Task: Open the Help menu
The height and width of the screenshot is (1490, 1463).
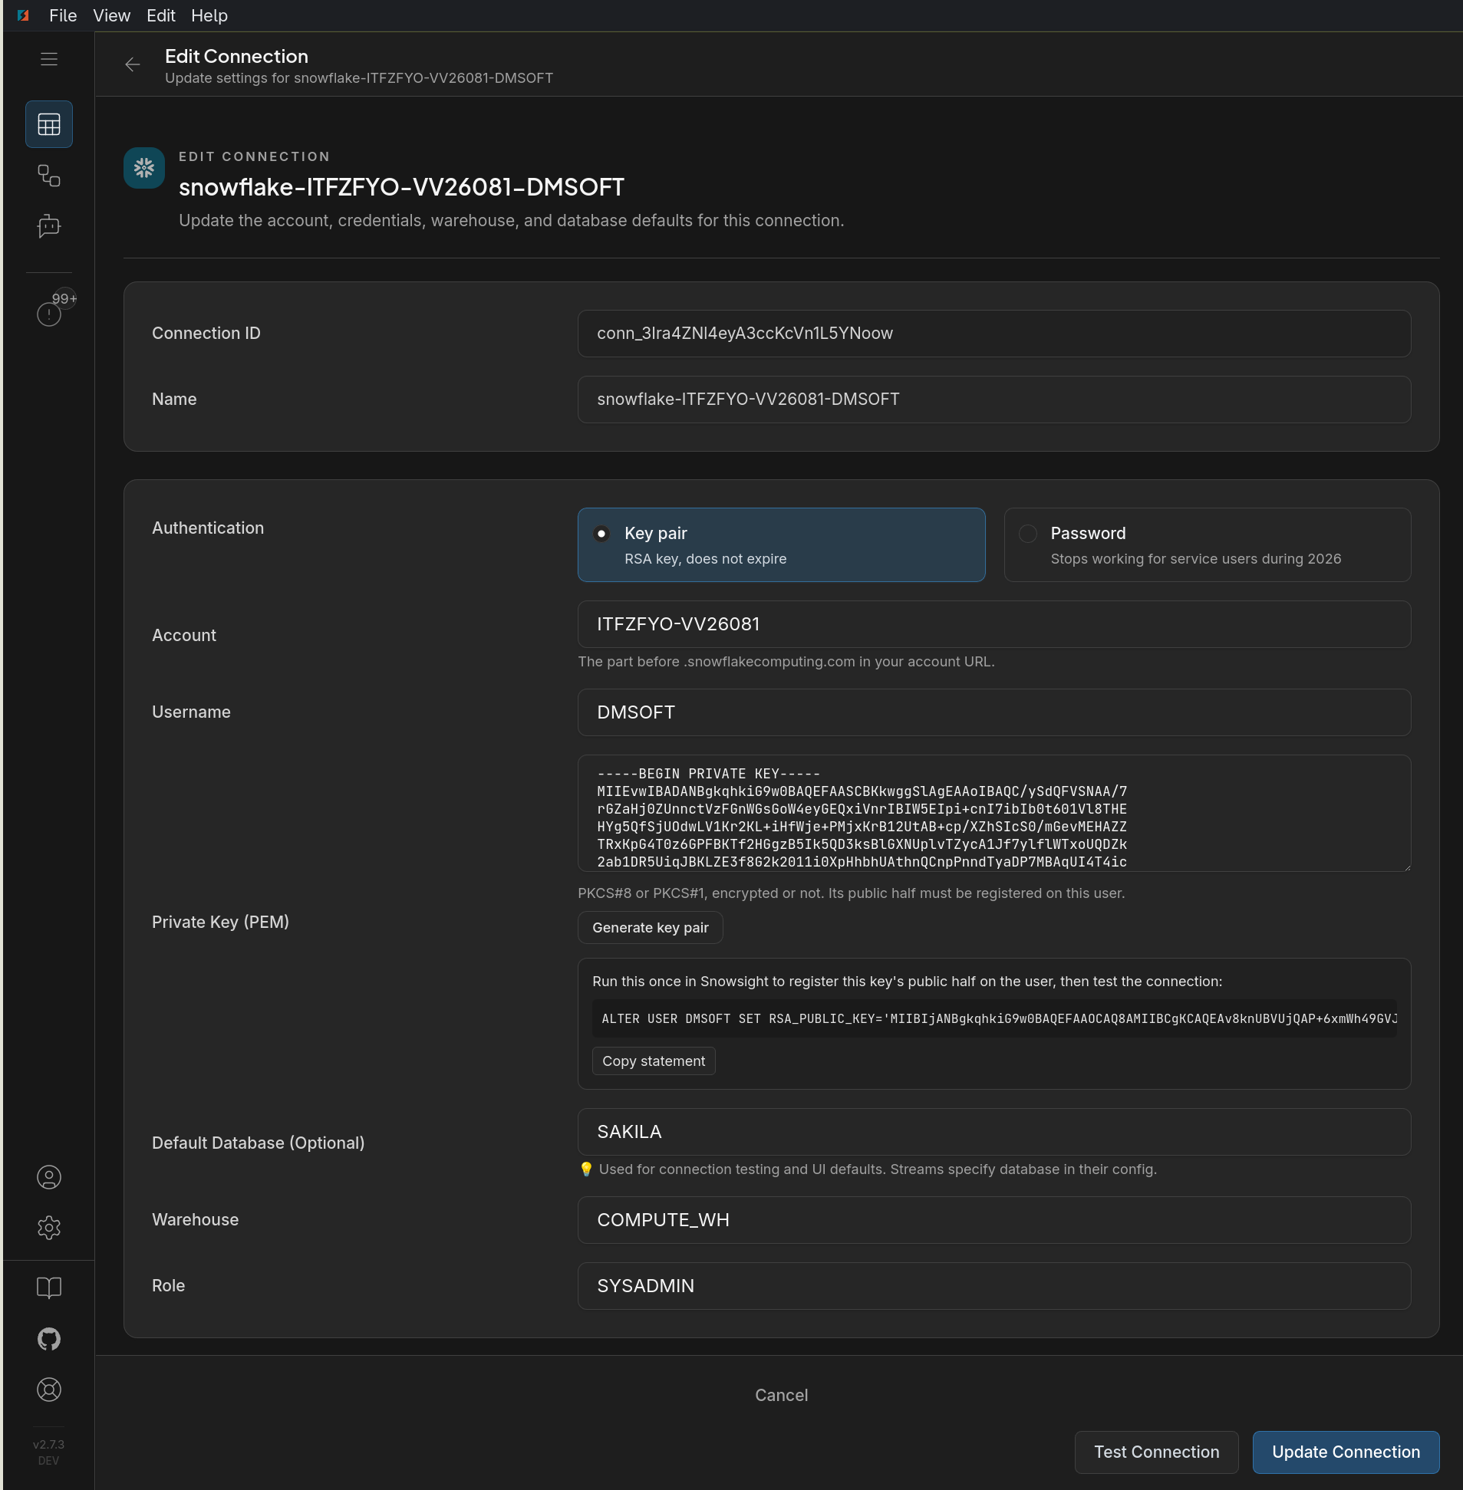Action: tap(209, 15)
